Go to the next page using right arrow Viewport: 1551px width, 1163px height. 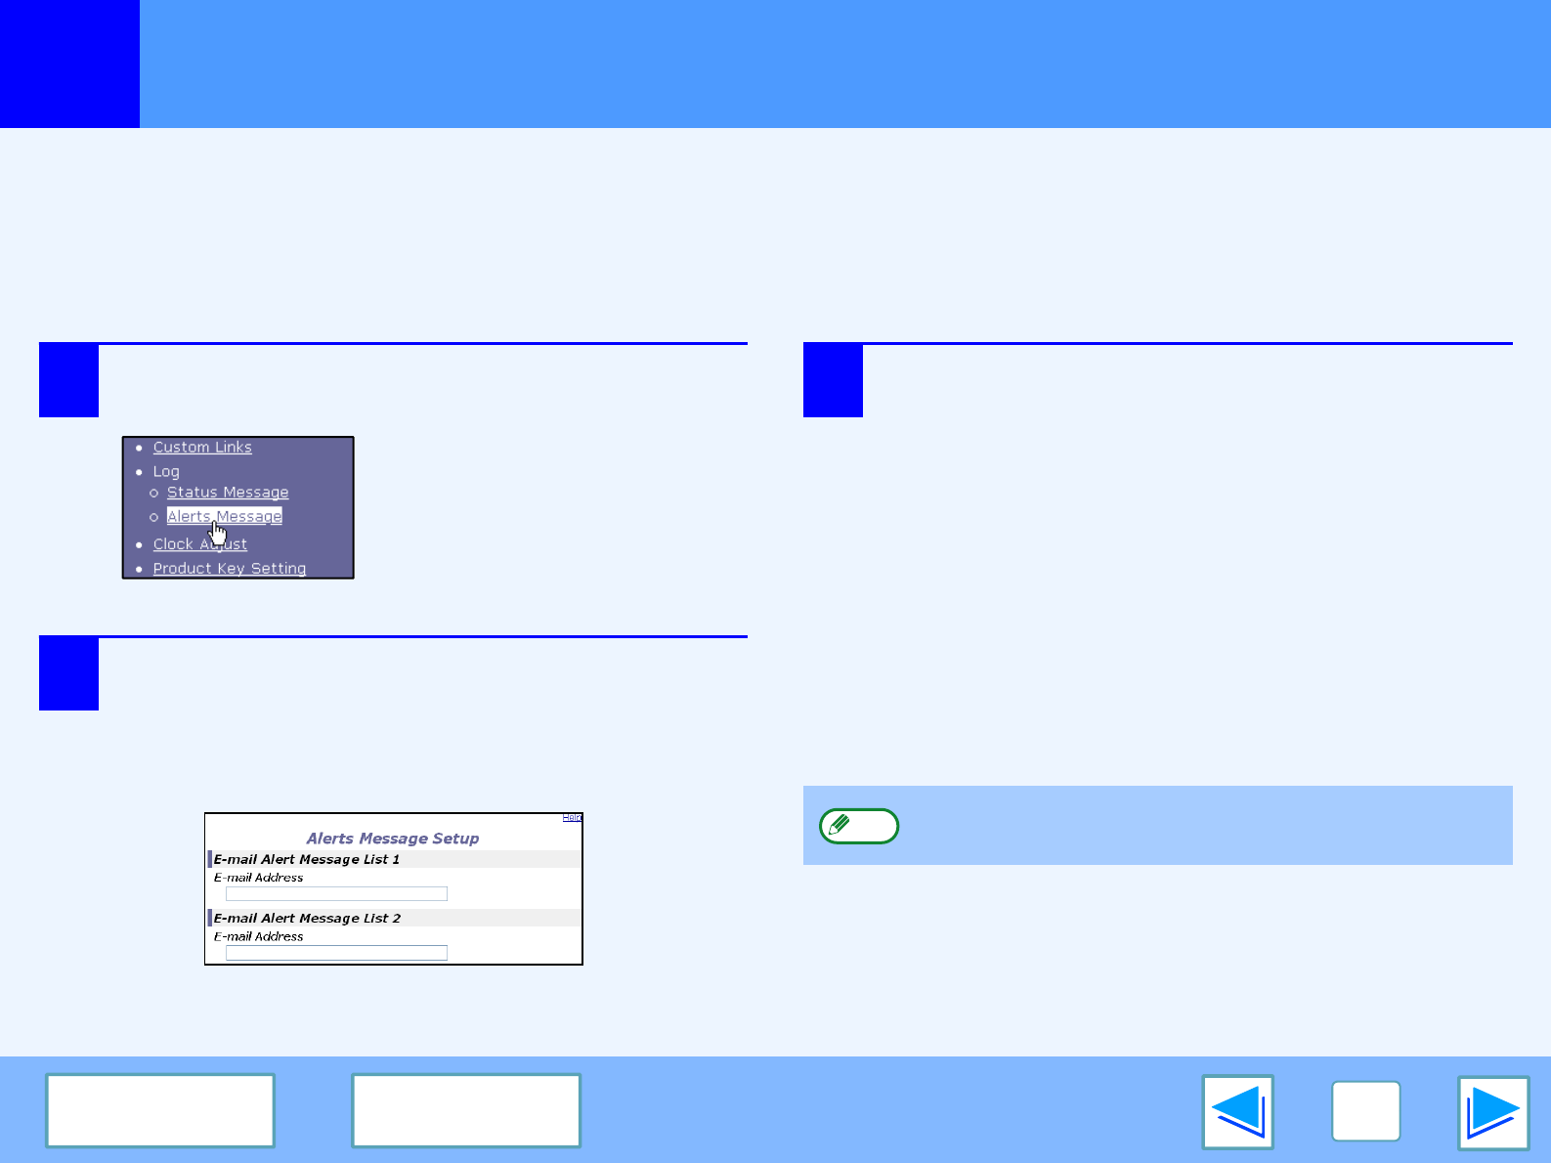pyautogui.click(x=1492, y=1112)
